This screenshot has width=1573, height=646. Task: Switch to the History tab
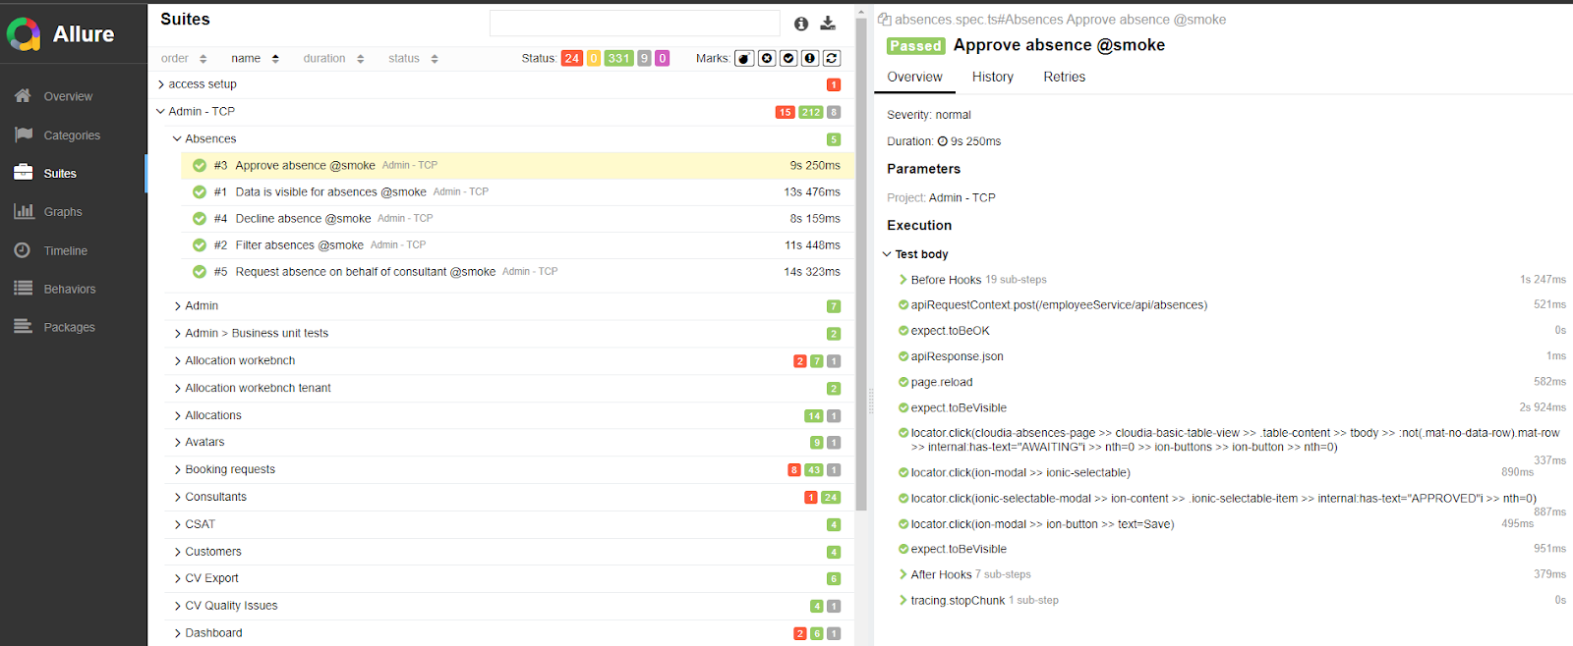pyautogui.click(x=992, y=77)
